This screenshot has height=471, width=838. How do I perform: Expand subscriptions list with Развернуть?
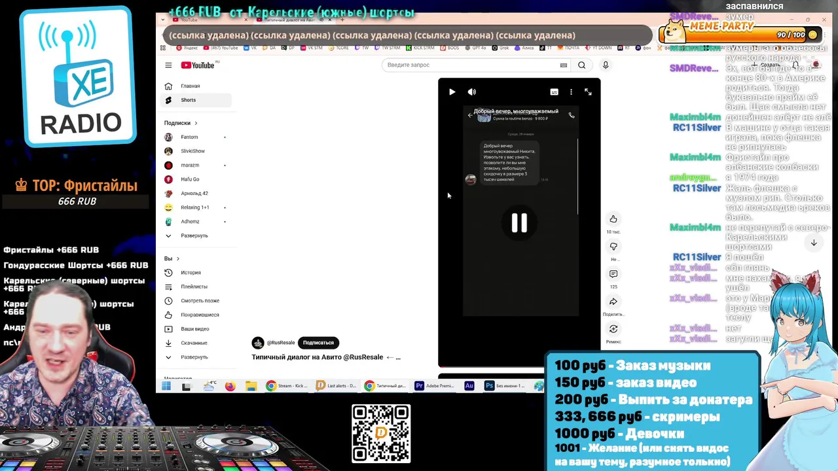197,235
